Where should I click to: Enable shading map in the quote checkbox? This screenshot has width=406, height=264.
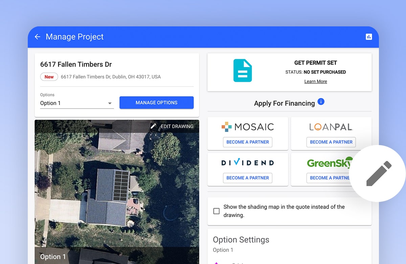tap(217, 211)
